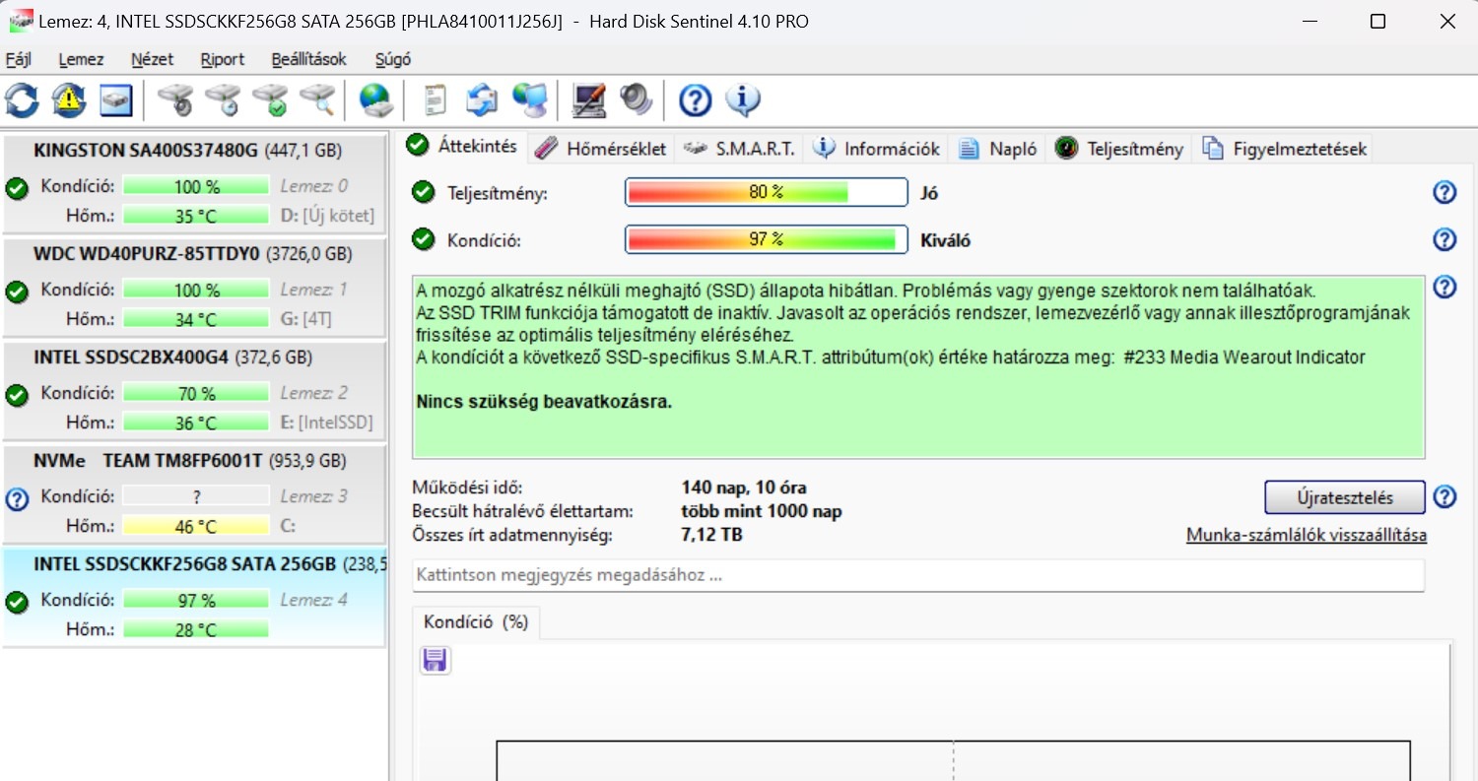Open the Nézet menu
The width and height of the screenshot is (1478, 781).
[153, 59]
